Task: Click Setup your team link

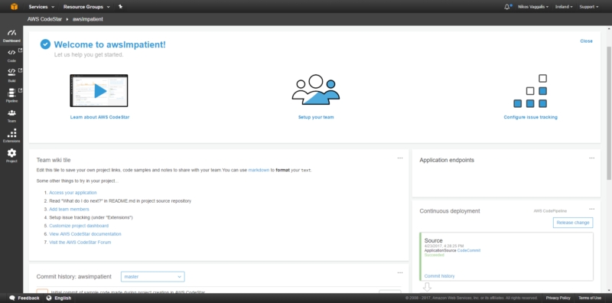Action: coord(316,117)
